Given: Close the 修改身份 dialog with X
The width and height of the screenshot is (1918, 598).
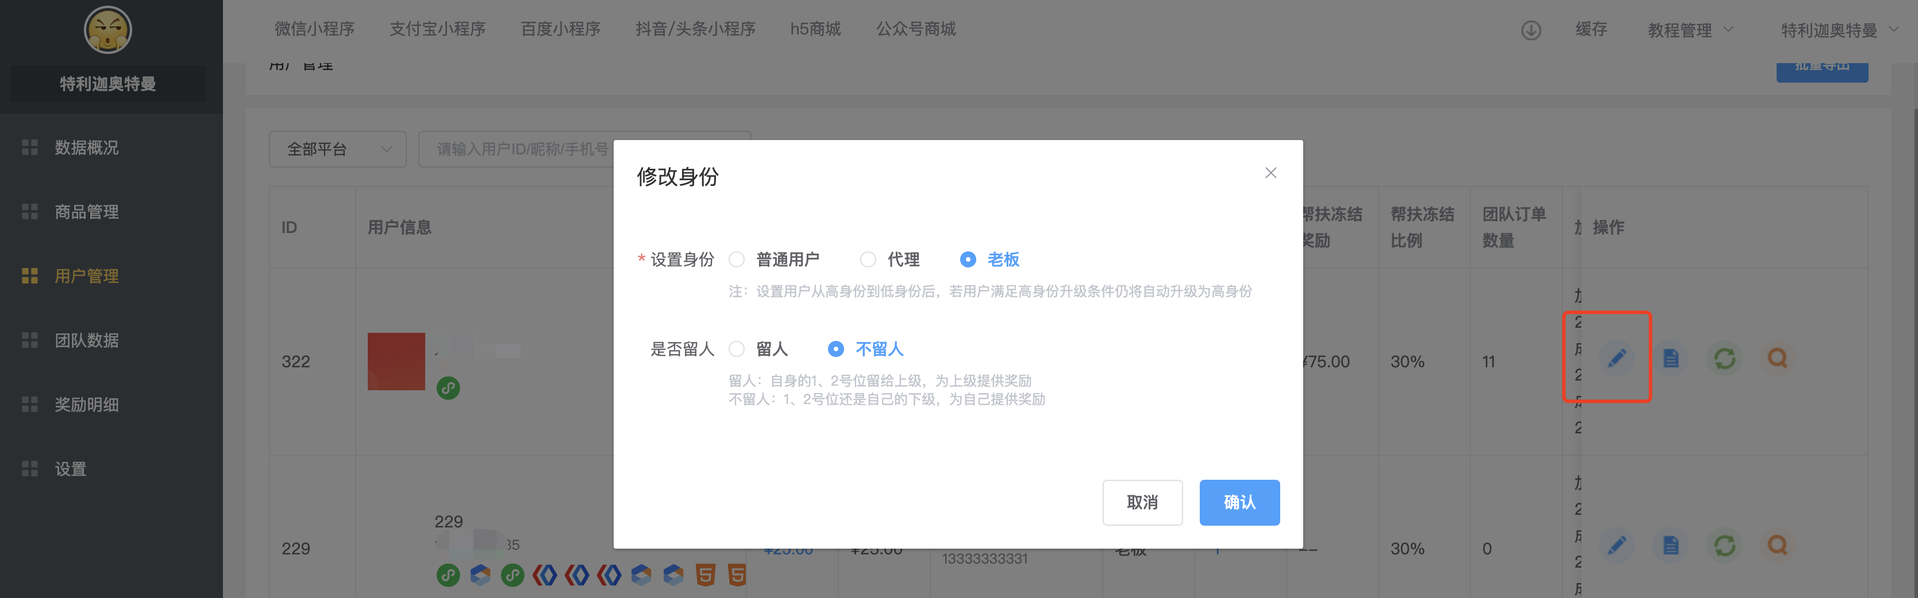Looking at the screenshot, I should coord(1270,173).
